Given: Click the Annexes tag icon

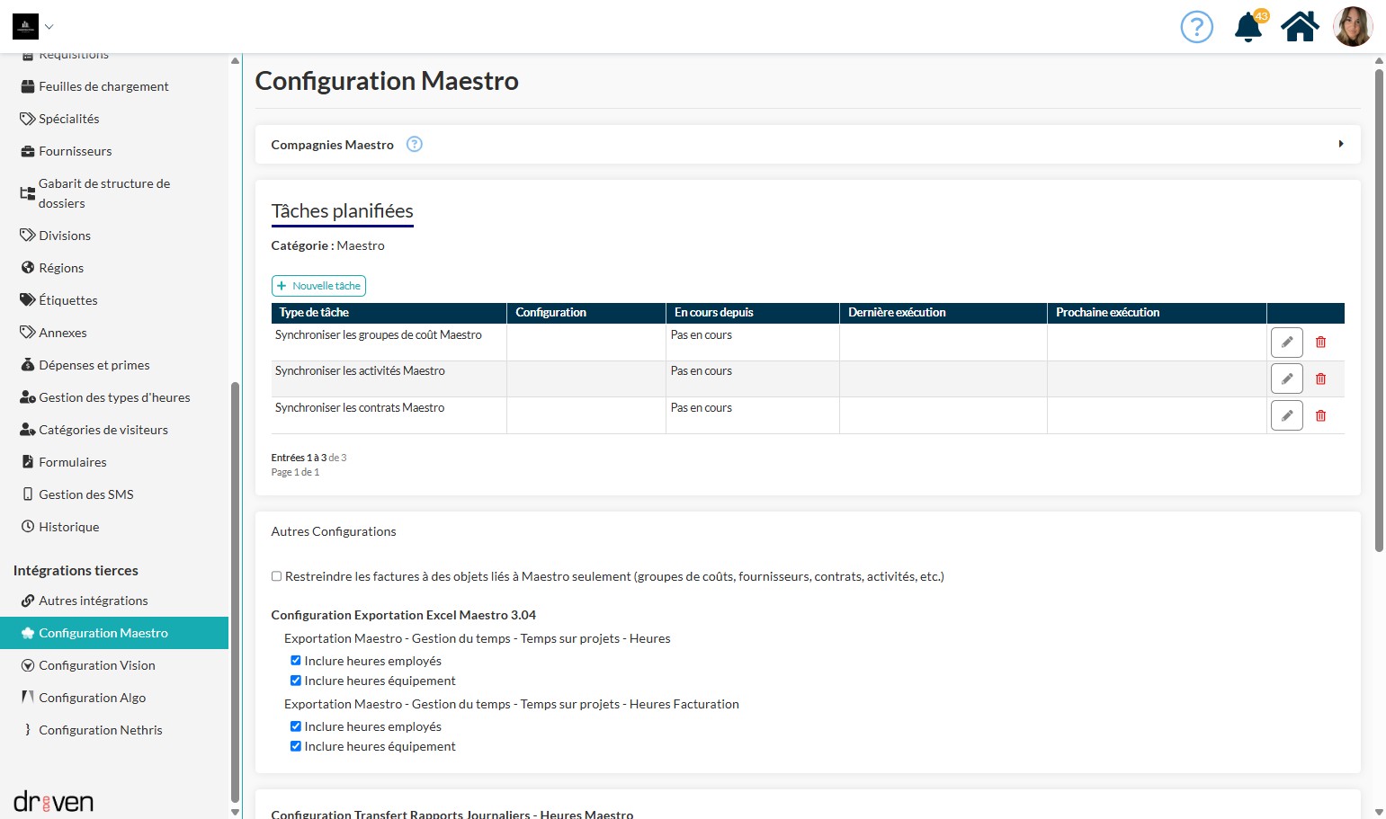Looking at the screenshot, I should (28, 333).
